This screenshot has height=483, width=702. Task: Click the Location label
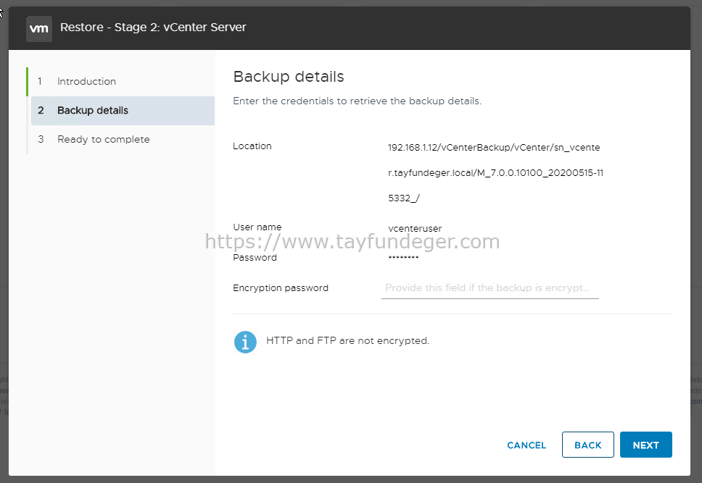[252, 146]
